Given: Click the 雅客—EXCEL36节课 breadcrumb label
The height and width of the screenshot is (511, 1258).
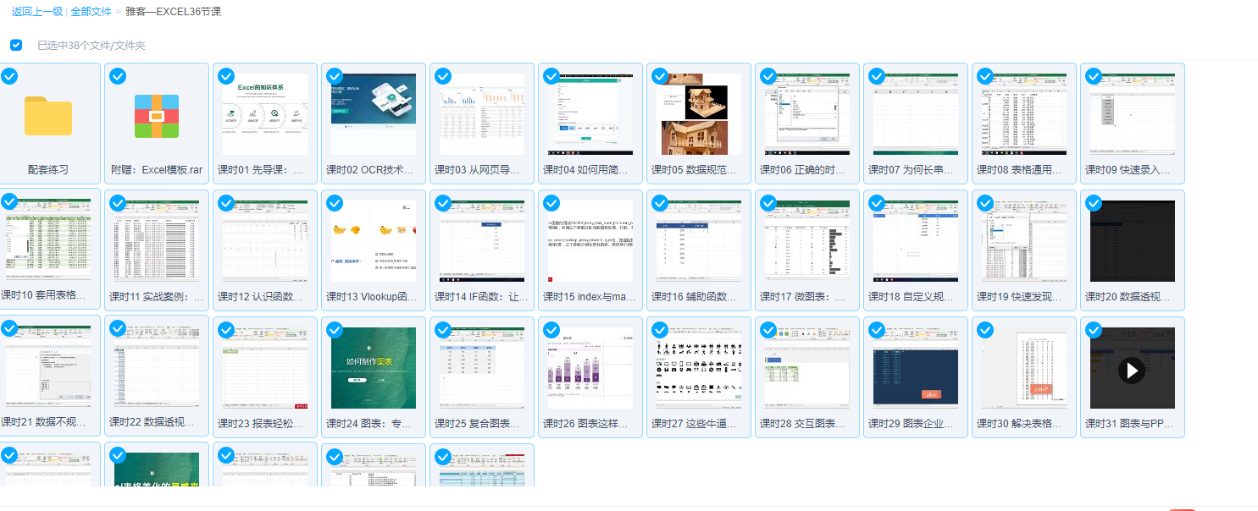Looking at the screenshot, I should tap(174, 11).
